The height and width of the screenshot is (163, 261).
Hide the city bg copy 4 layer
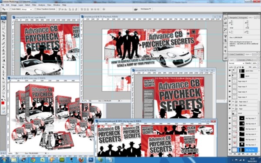[230, 134]
